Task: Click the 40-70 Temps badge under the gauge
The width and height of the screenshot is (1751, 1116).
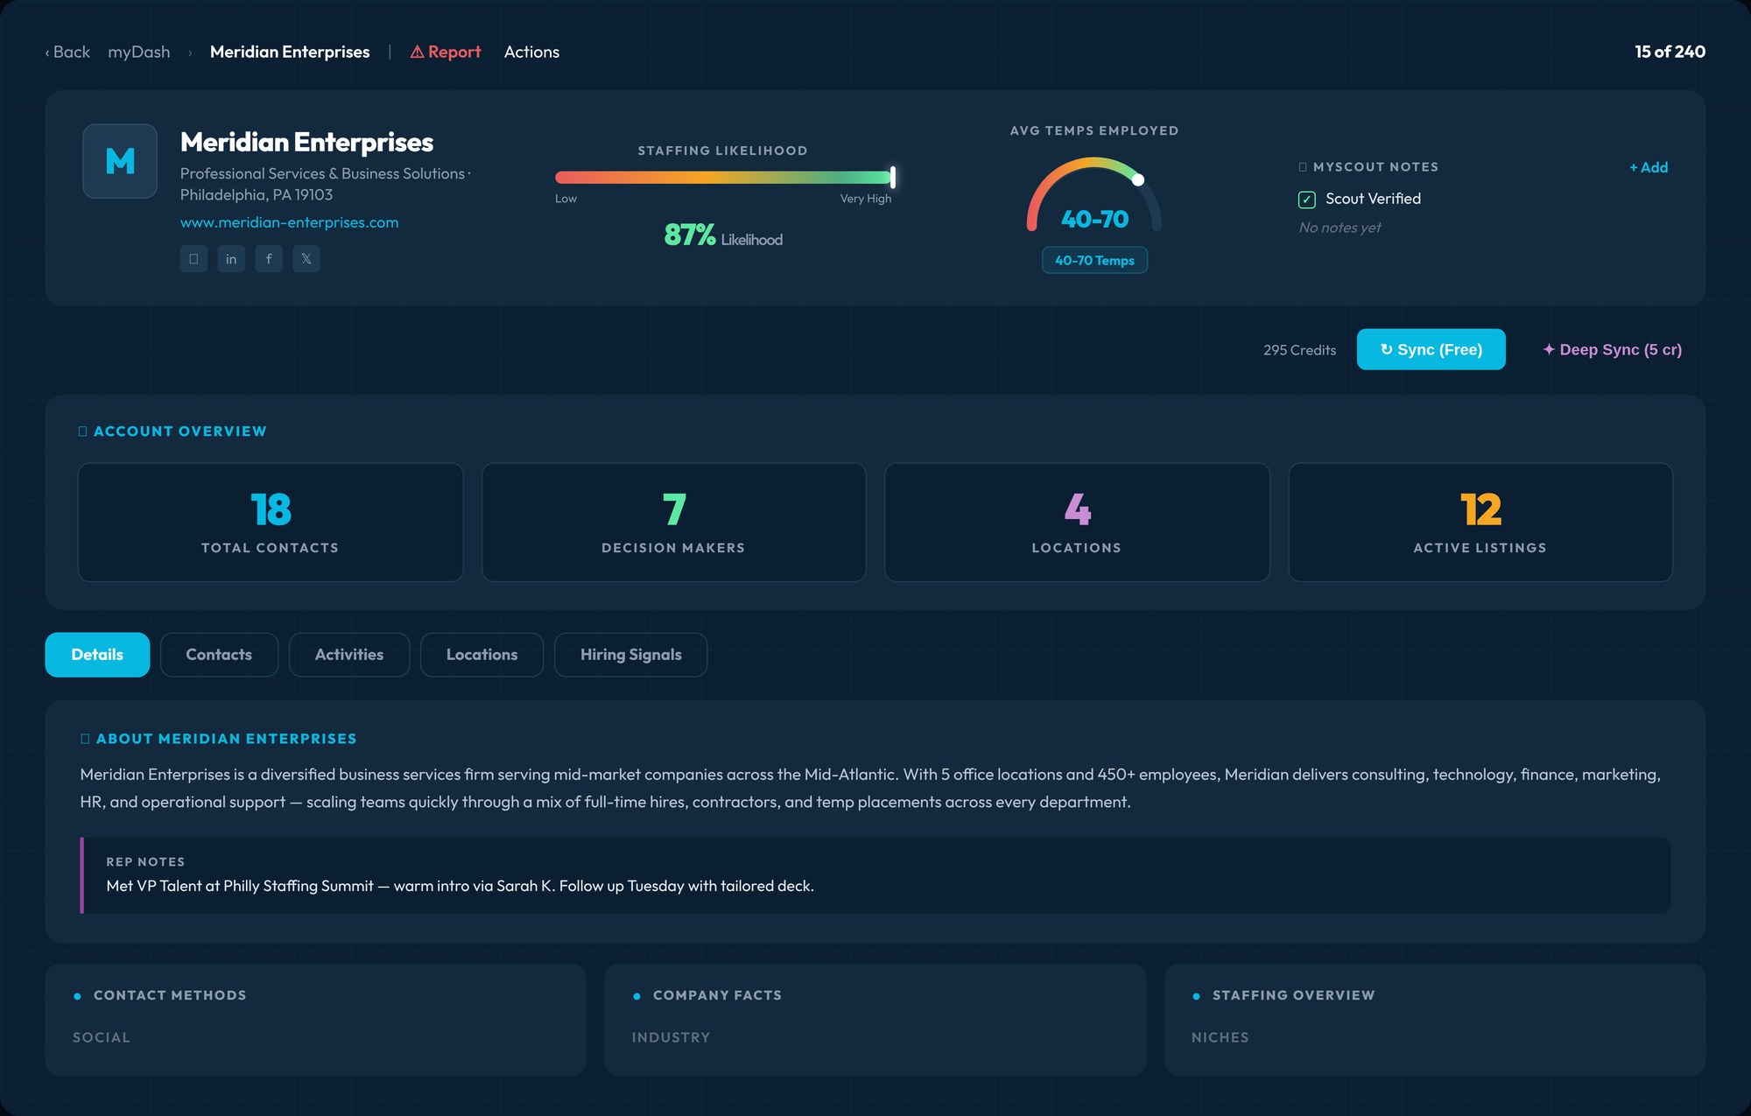Action: pos(1094,260)
